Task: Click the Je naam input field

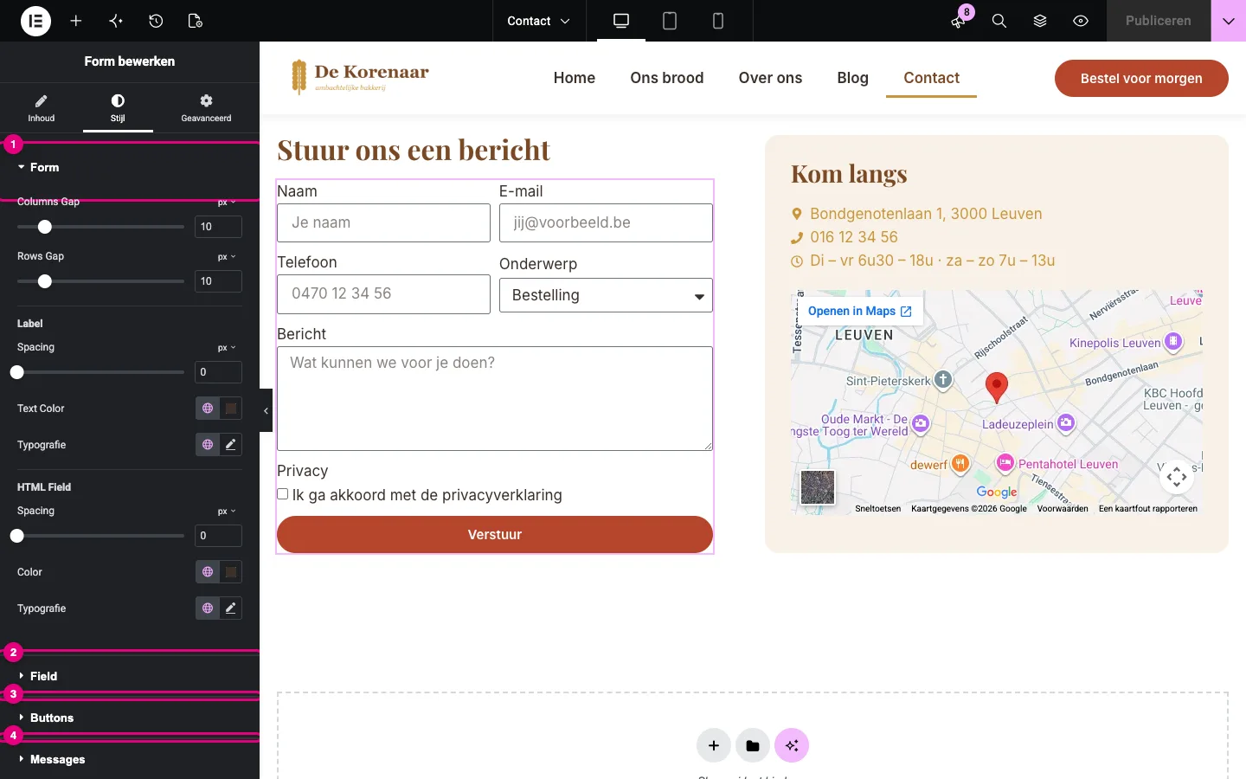Action: pos(383,222)
